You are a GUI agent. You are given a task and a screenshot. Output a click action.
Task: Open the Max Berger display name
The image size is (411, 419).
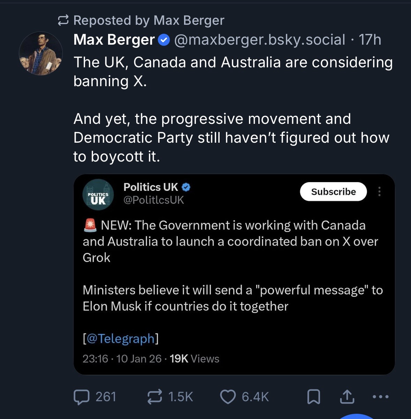tap(114, 40)
